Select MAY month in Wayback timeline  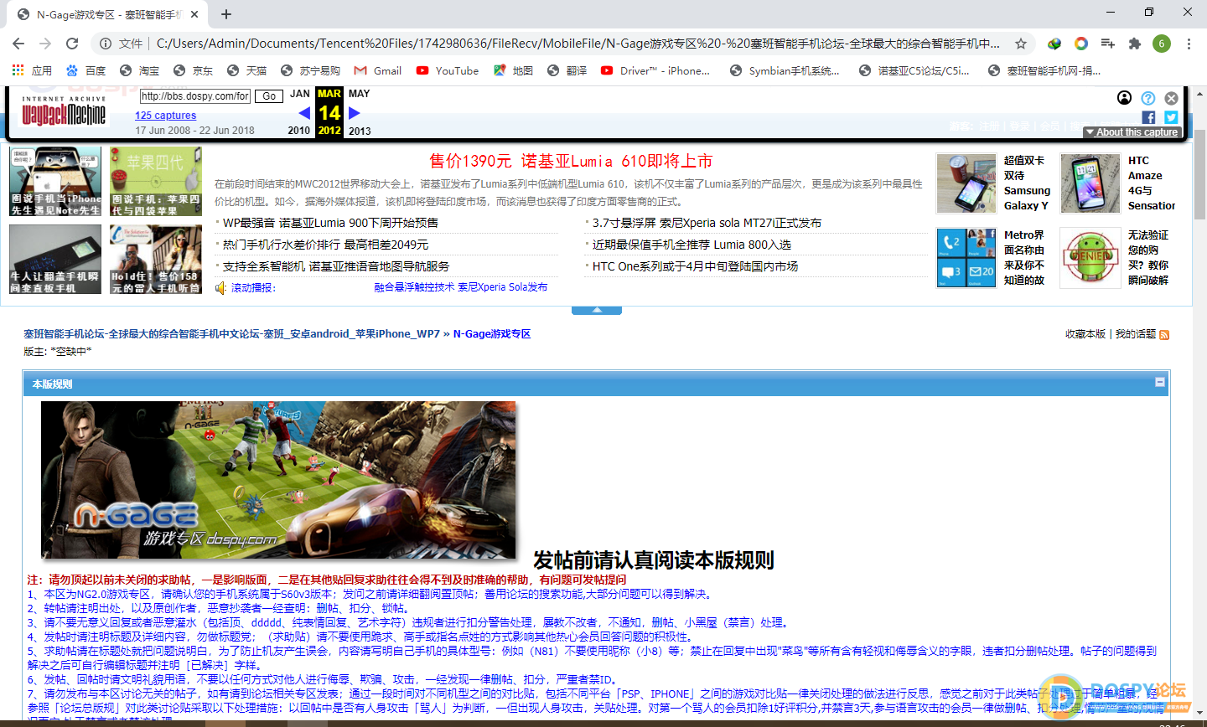click(359, 94)
